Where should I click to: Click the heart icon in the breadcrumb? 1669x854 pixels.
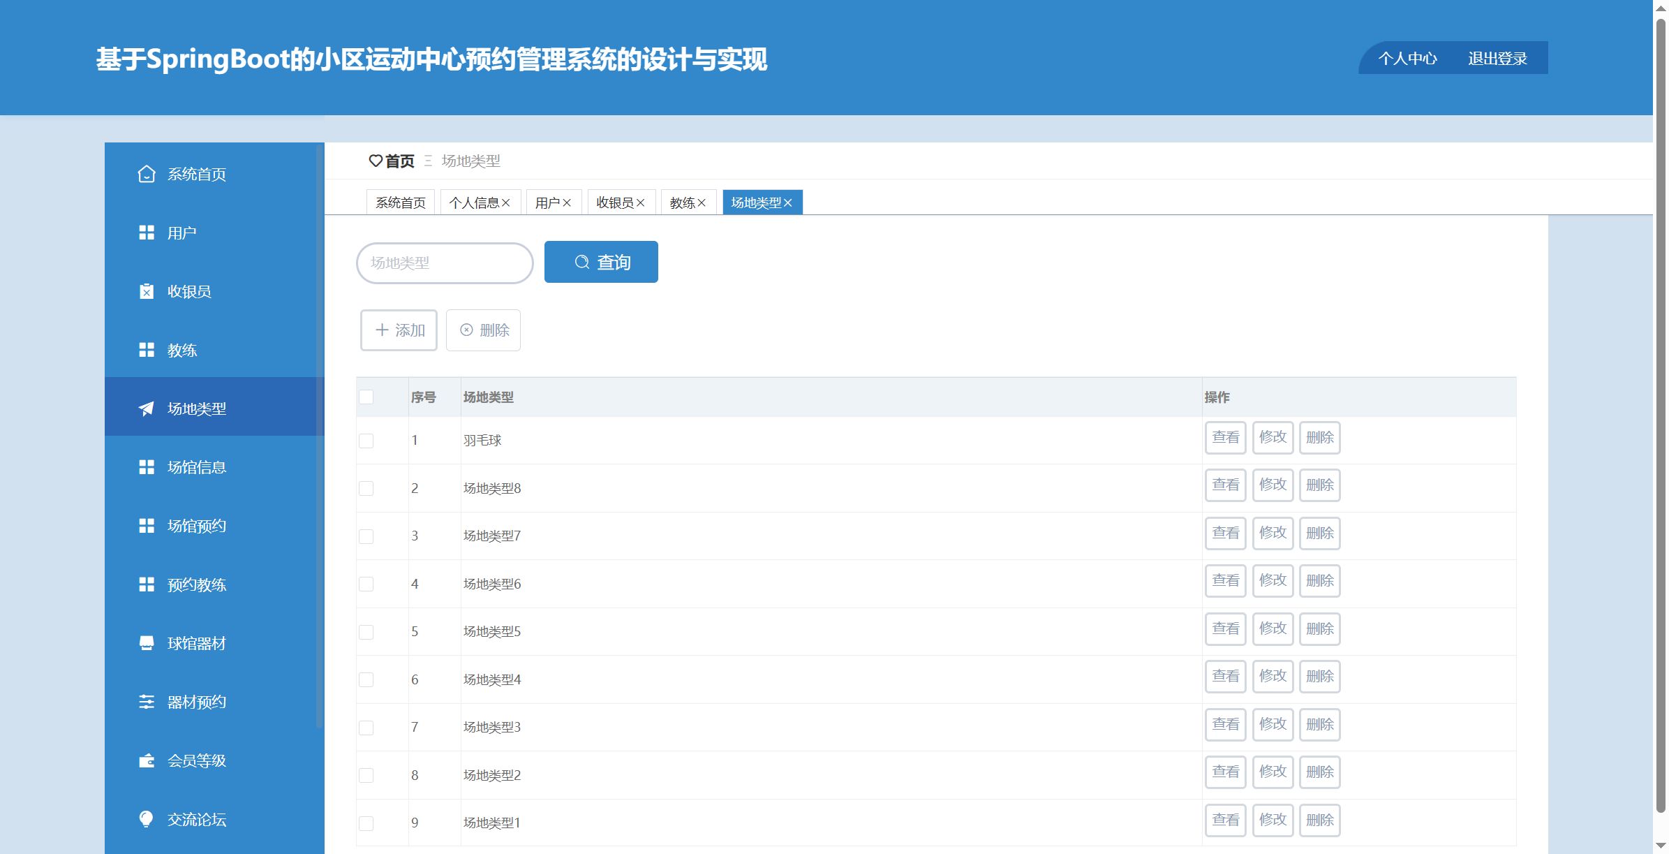pos(376,161)
